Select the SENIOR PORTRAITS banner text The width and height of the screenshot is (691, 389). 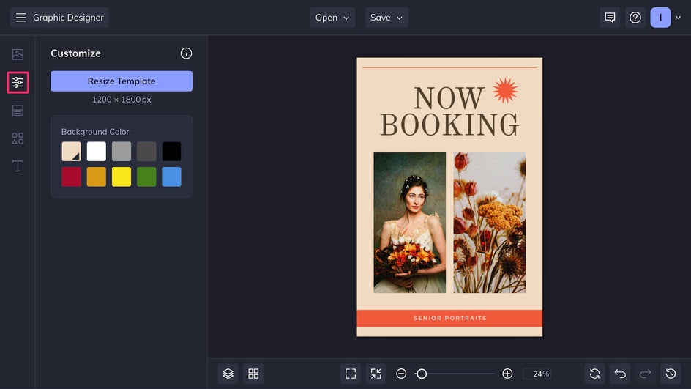[450, 318]
